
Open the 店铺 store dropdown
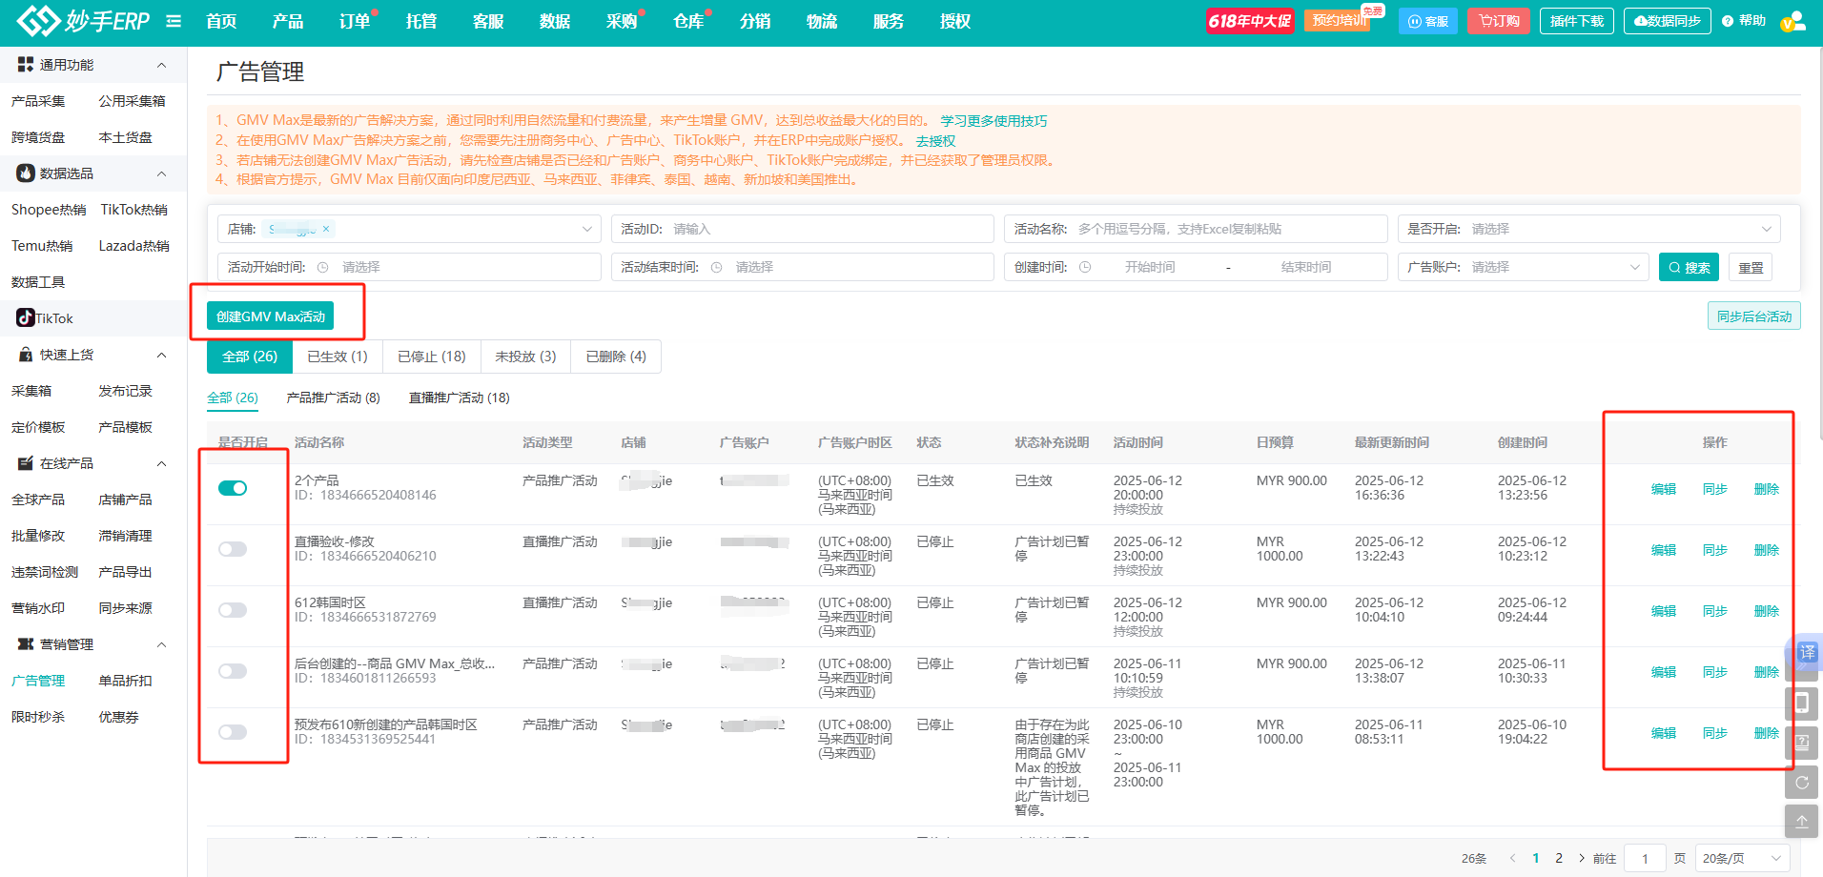click(409, 229)
